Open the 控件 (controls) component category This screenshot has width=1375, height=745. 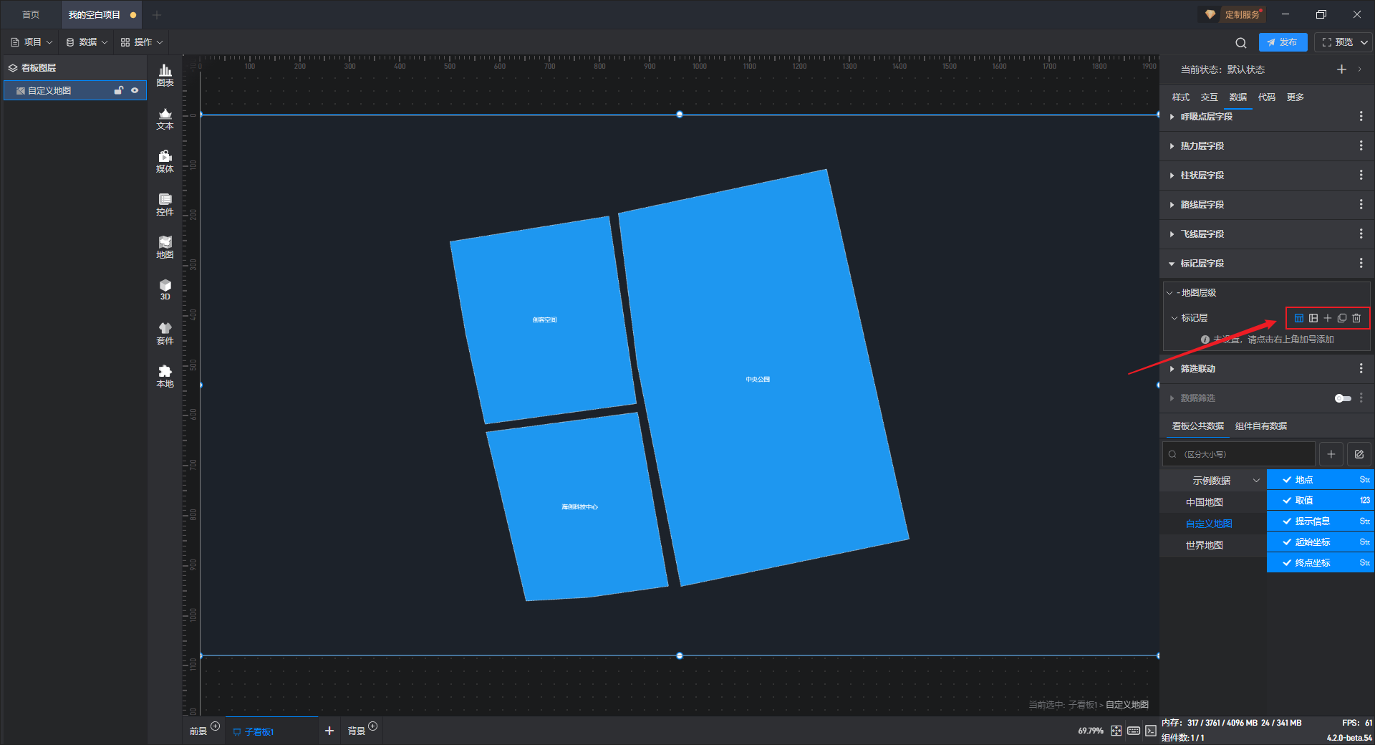165,204
